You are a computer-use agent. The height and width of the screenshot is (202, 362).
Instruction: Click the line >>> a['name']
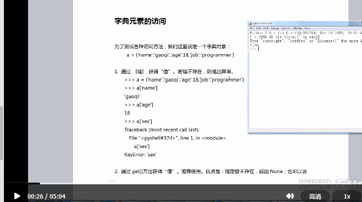(x=141, y=88)
